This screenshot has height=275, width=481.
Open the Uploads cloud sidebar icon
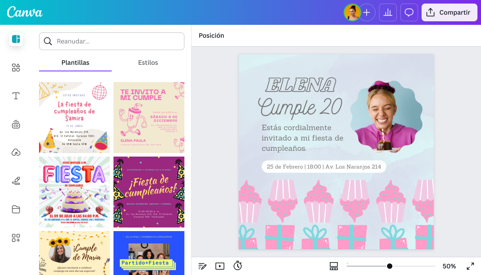point(16,152)
